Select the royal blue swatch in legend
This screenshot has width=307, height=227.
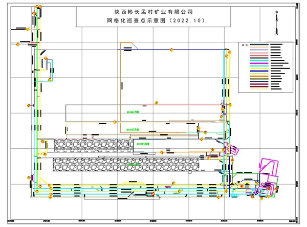pos(259,71)
